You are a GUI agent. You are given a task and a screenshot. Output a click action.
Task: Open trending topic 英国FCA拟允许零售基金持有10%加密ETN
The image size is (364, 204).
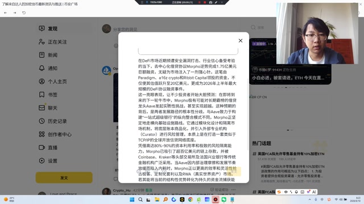291,154
